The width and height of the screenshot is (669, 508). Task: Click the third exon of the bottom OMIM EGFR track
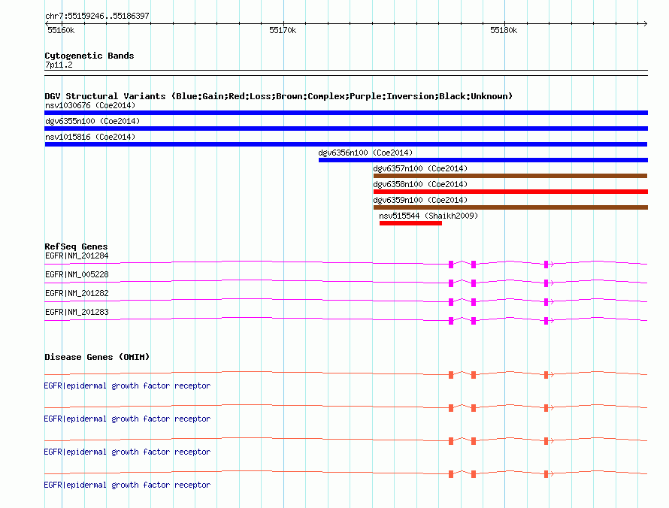pyautogui.click(x=546, y=474)
